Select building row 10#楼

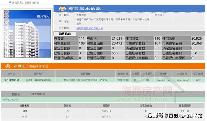(24, 111)
